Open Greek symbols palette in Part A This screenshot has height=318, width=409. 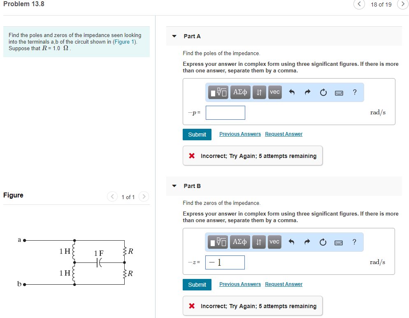pyautogui.click(x=240, y=92)
